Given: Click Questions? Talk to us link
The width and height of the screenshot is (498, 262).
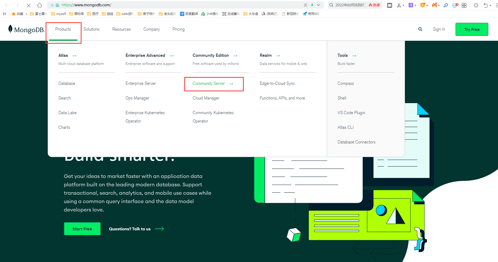Looking at the screenshot, I should (136, 229).
